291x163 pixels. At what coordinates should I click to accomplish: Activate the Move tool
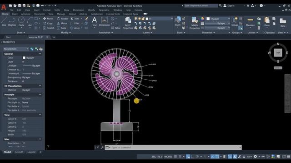pyautogui.click(x=48, y=19)
